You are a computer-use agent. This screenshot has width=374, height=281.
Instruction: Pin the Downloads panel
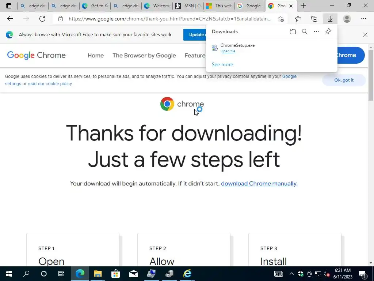[x=328, y=31]
